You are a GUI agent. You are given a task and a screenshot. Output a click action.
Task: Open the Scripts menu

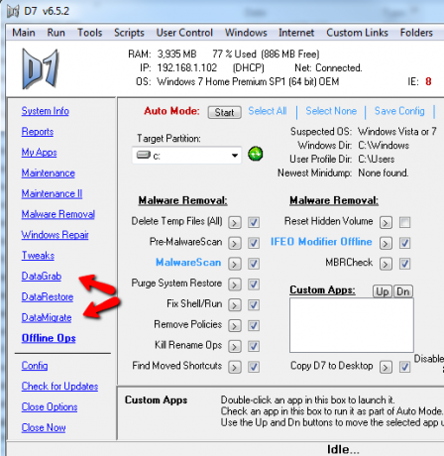tap(129, 33)
